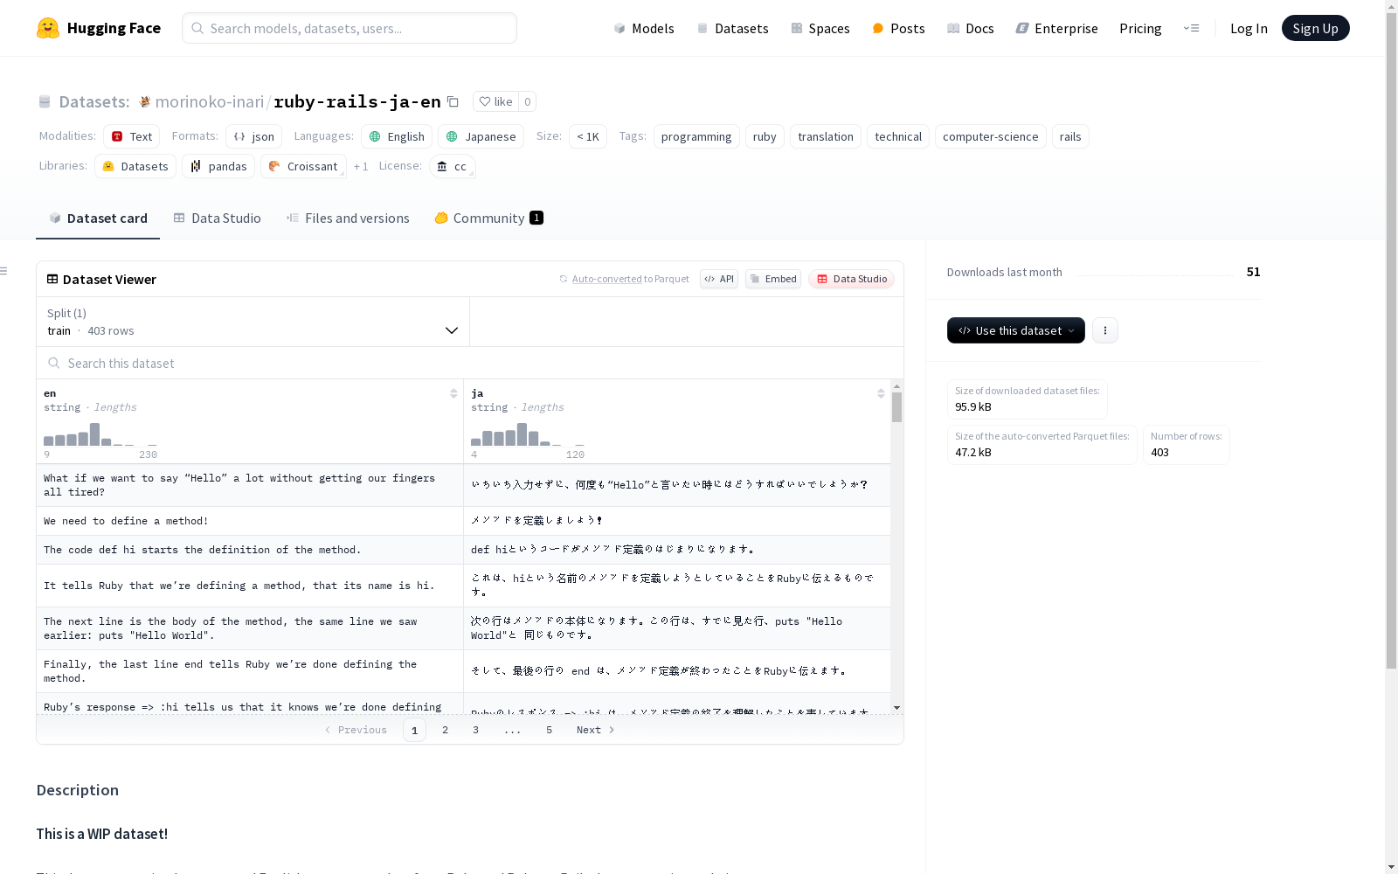The height and width of the screenshot is (874, 1398).
Task: Click the ruby tag
Action: (x=765, y=136)
